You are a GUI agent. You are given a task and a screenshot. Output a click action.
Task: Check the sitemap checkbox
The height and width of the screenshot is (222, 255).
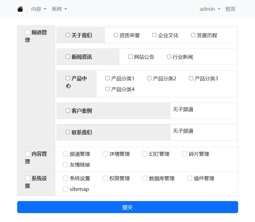65,189
